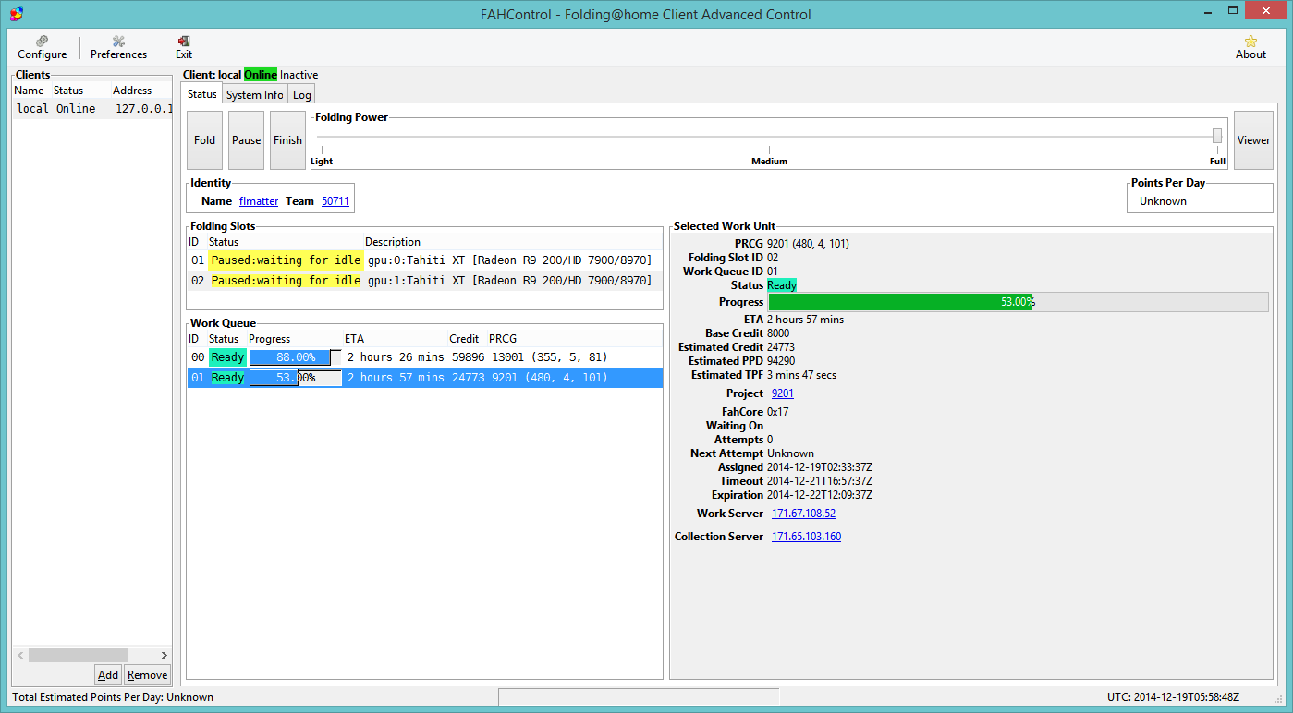The height and width of the screenshot is (713, 1293).
Task: Click the FAHControl title bar app icon
Action: [x=16, y=13]
